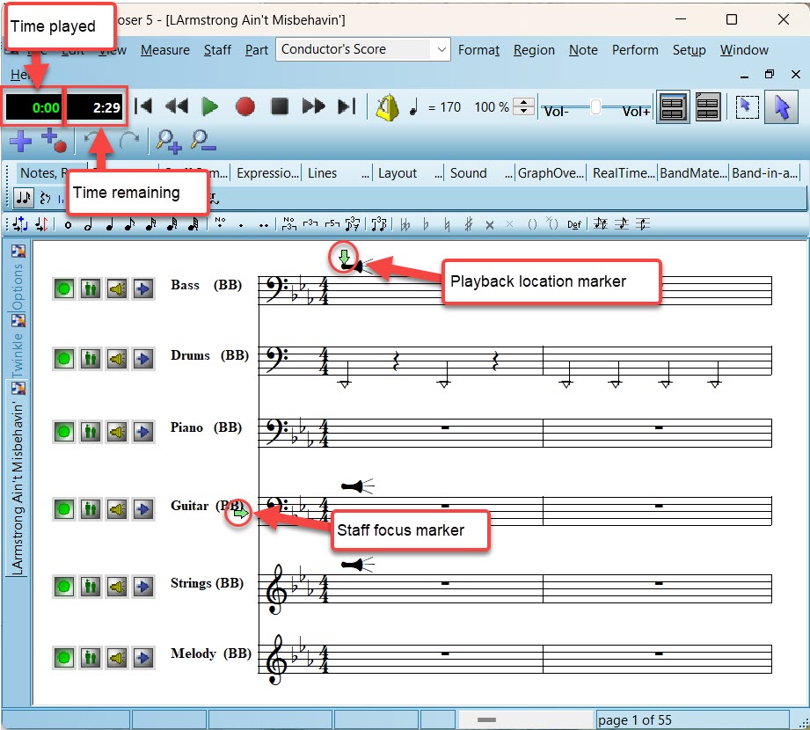Viewport: 810px width, 730px height.
Task: Open the Measure menu
Action: point(164,50)
